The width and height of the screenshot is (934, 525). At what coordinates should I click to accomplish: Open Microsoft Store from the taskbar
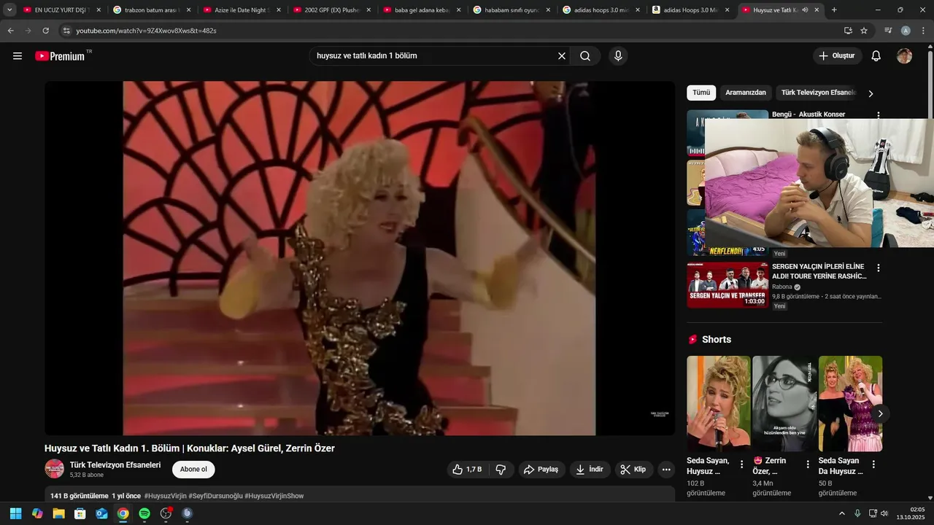(80, 513)
